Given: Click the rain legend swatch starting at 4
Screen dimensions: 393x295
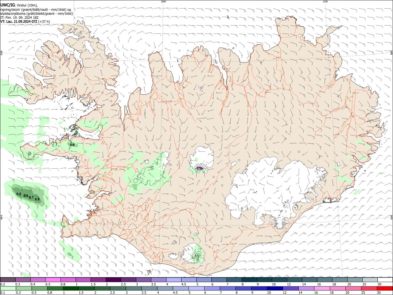Looking at the screenshot, I should [x=165, y=288].
